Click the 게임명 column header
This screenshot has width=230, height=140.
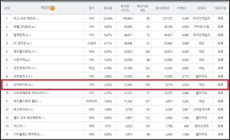click(45, 8)
